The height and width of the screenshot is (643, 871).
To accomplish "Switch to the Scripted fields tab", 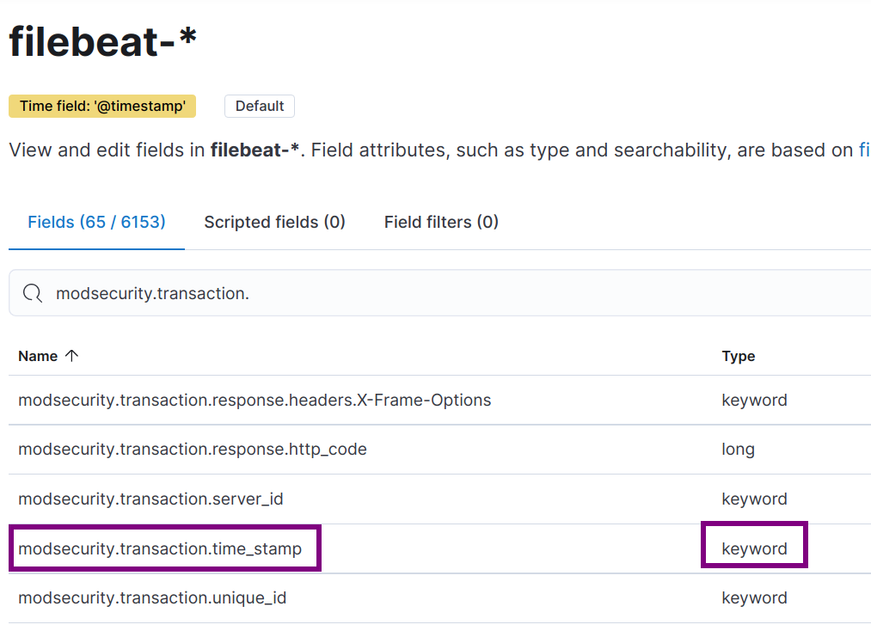I will (x=274, y=222).
